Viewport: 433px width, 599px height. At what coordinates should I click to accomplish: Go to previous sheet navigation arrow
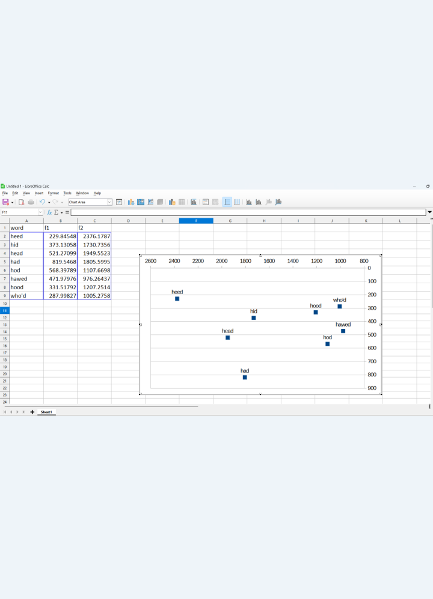[x=11, y=412]
